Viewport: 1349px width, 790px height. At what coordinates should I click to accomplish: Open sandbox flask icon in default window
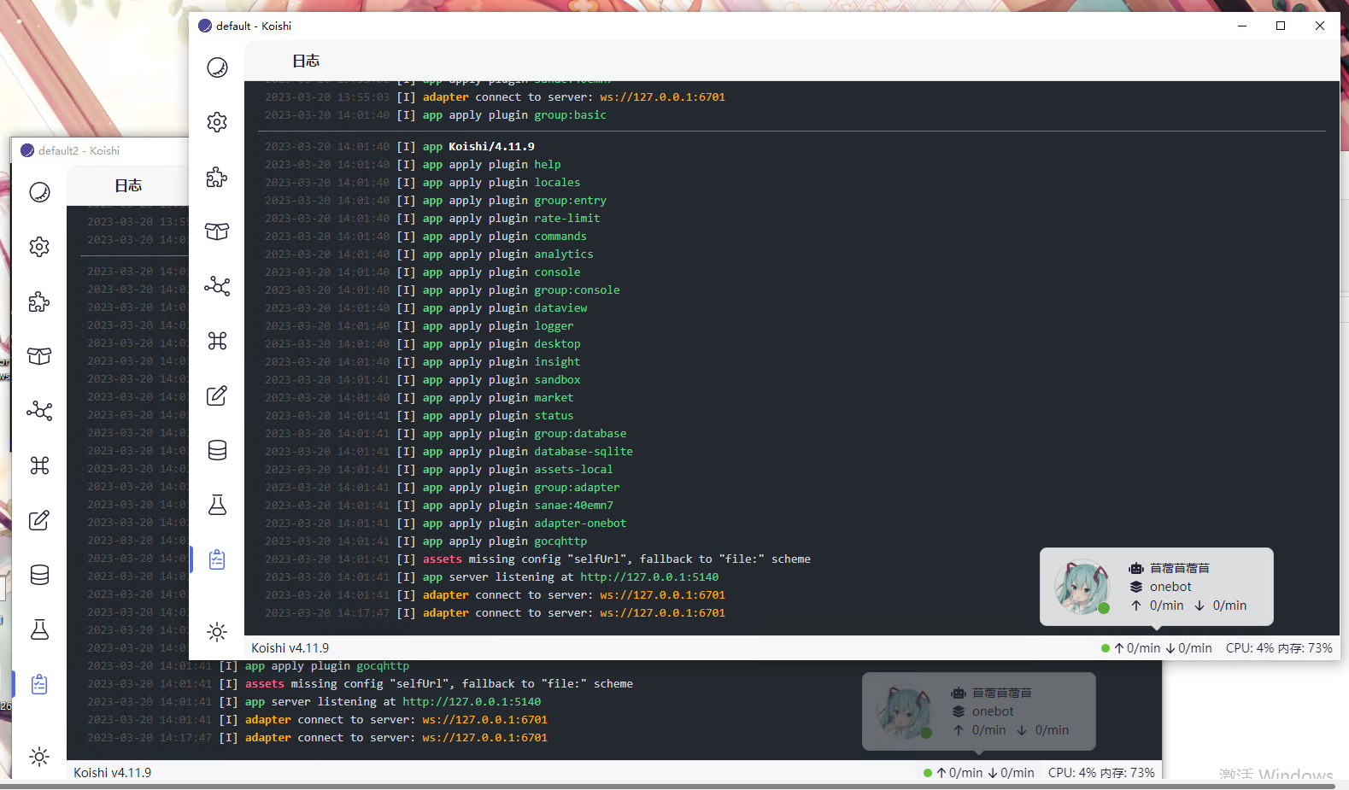[217, 505]
